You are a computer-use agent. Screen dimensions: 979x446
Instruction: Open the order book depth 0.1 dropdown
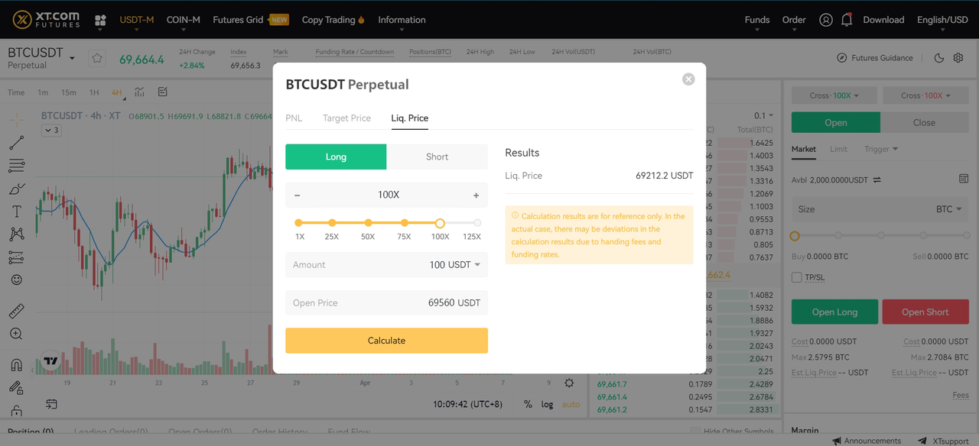click(x=765, y=116)
